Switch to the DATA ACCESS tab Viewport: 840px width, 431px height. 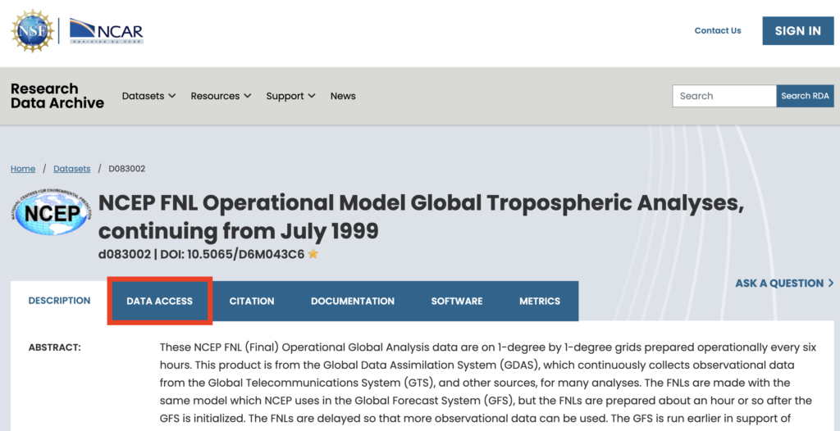click(x=160, y=301)
